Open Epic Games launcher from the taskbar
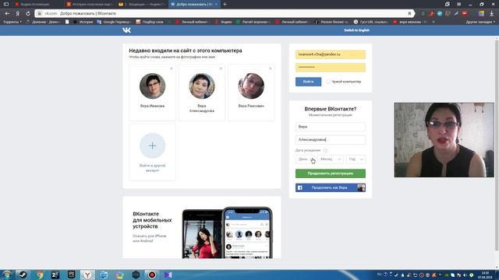This screenshot has width=499, height=280. pos(71,275)
